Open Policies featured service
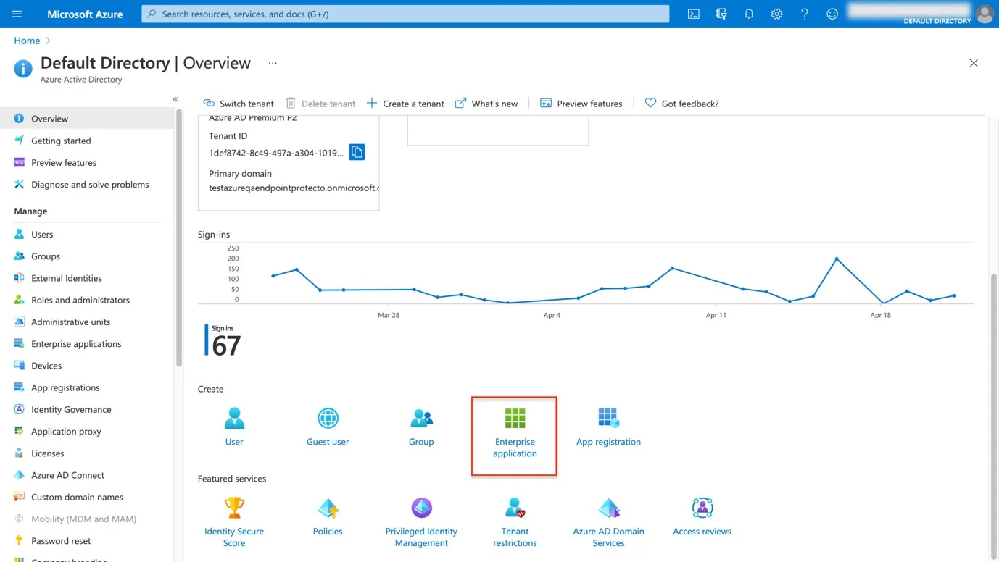 328,516
